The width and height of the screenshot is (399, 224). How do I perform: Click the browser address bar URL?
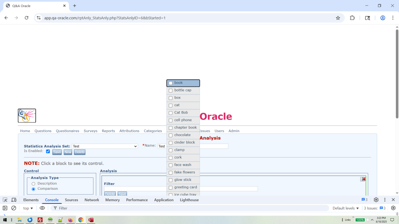coord(105,18)
